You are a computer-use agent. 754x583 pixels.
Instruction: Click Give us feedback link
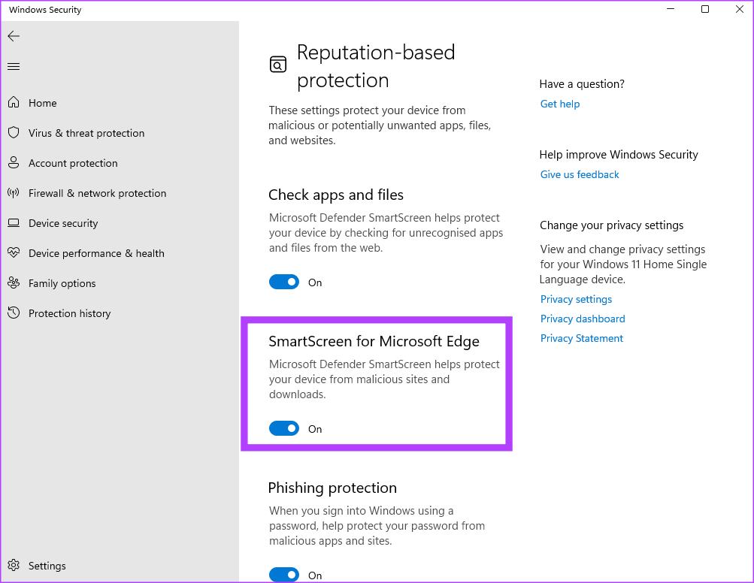coord(580,174)
